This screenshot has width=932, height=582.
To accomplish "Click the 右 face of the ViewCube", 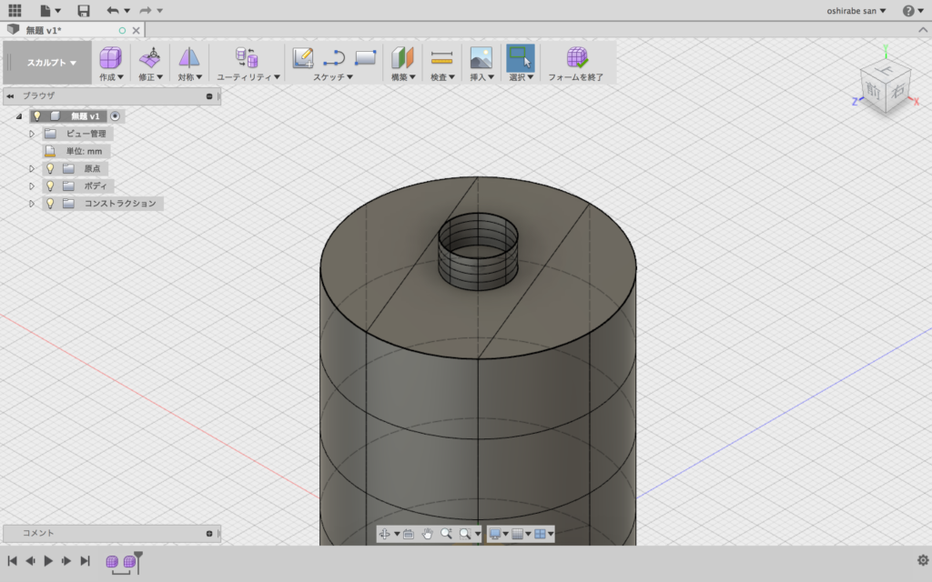I will 897,90.
